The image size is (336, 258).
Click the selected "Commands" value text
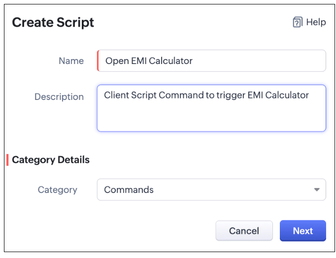point(129,190)
